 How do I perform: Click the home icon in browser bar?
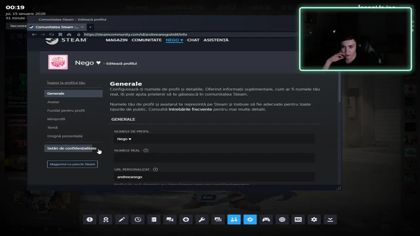pyautogui.click(x=69, y=34)
